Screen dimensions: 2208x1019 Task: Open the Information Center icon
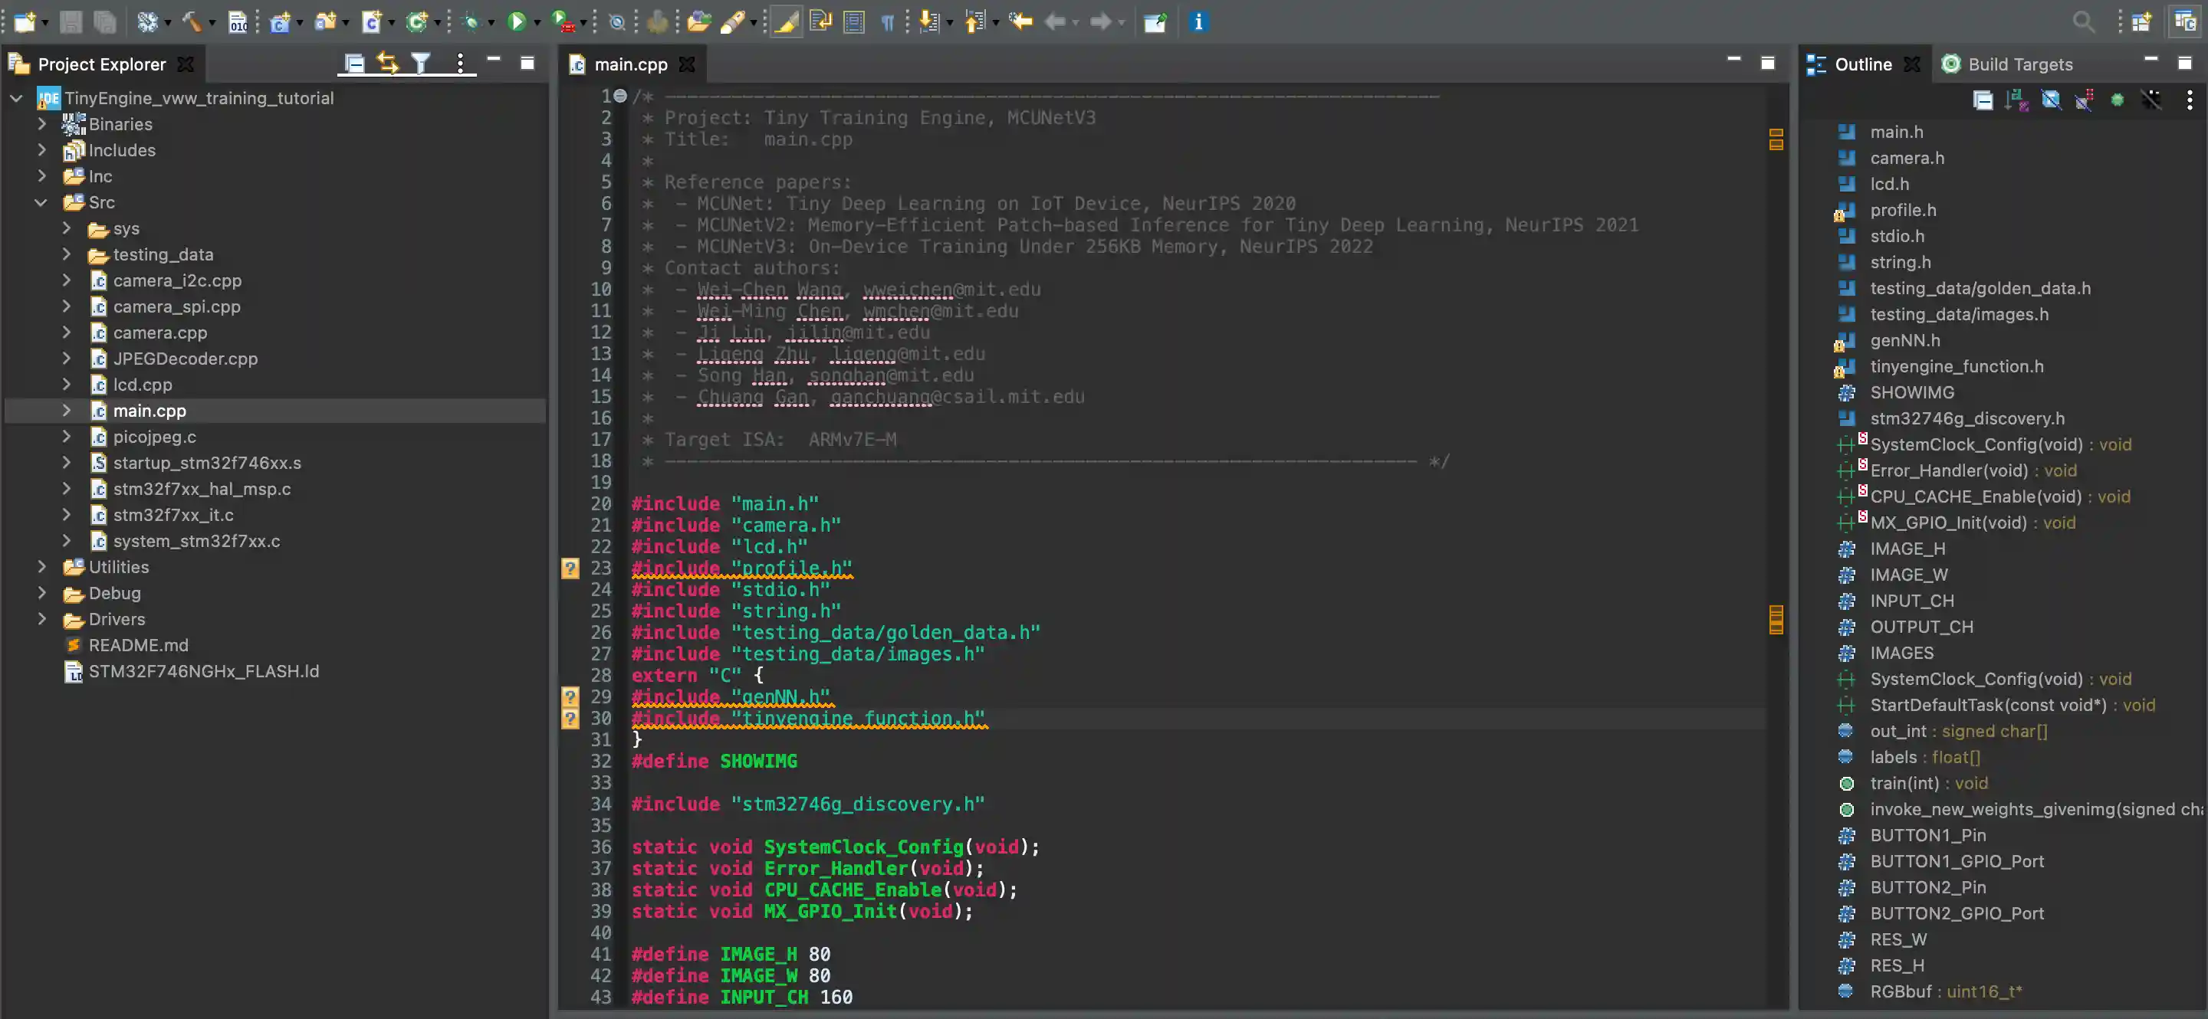(x=1199, y=22)
